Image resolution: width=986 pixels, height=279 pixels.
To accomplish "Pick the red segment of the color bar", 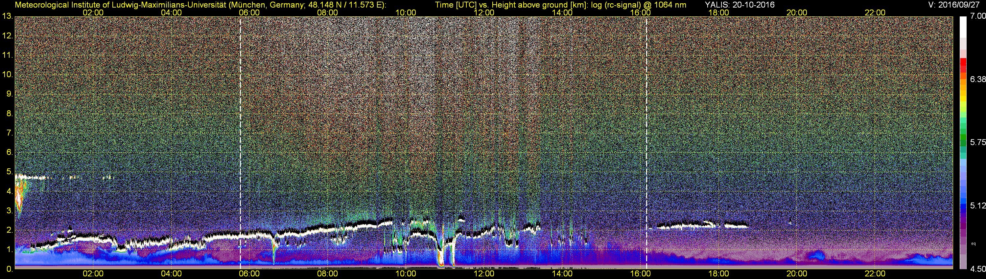I will click(963, 63).
